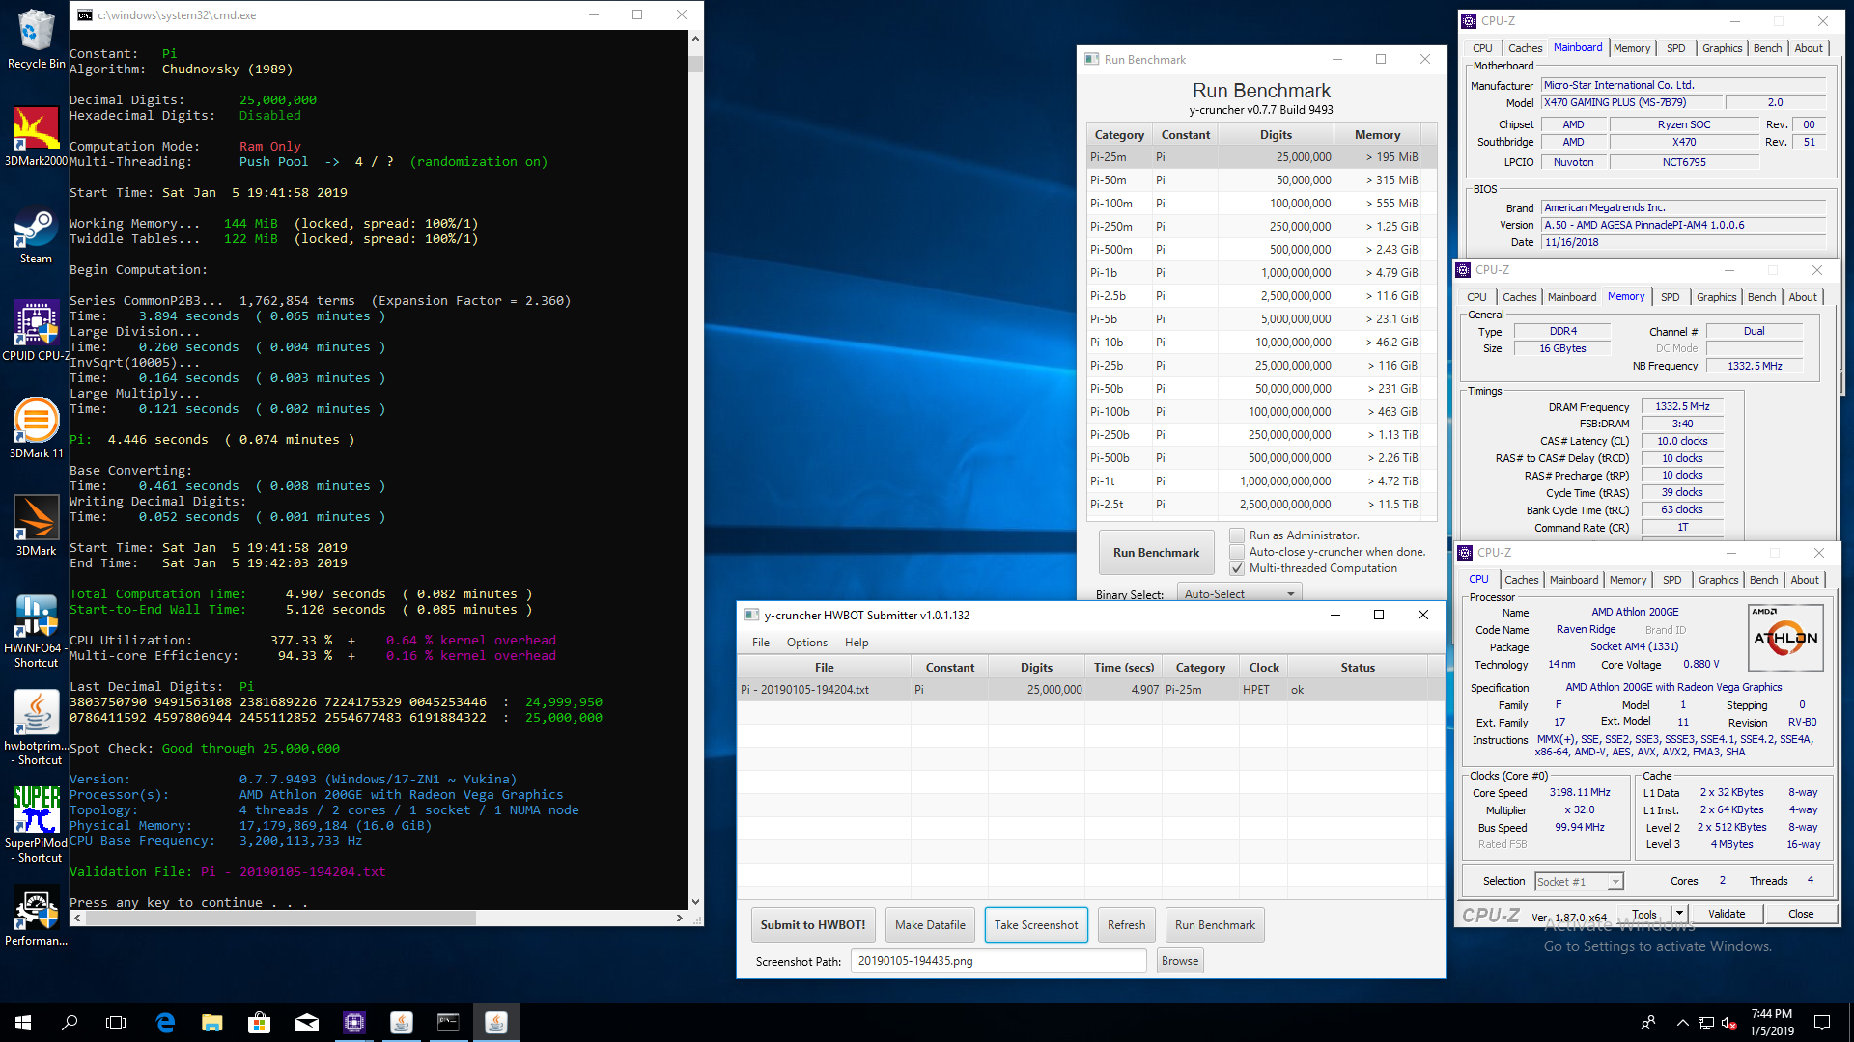Viewport: 1854px width, 1042px height.
Task: Click the large Run Benchmark button
Action: [1156, 553]
